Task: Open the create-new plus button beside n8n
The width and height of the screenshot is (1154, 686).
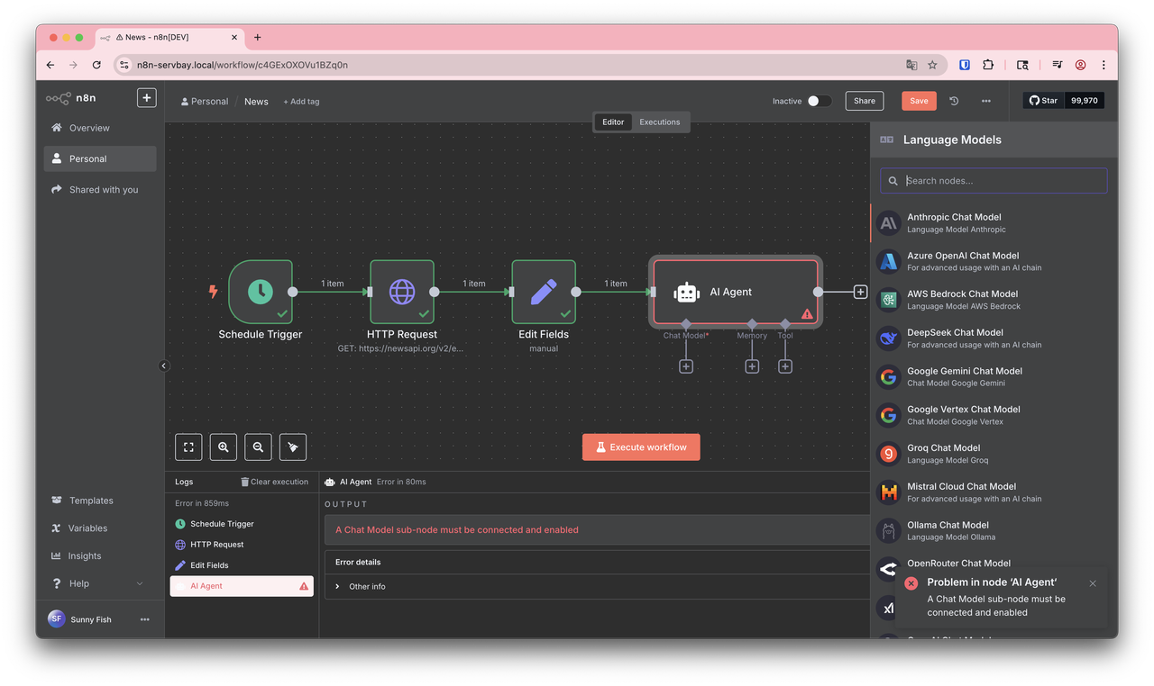Action: coord(147,98)
